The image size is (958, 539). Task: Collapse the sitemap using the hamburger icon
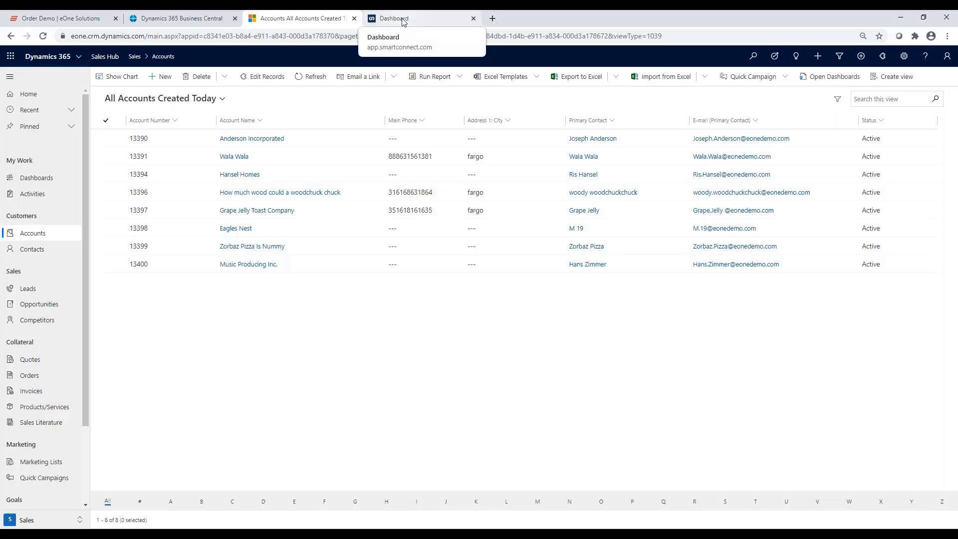[9, 76]
